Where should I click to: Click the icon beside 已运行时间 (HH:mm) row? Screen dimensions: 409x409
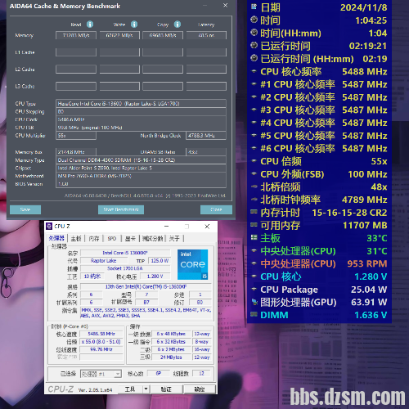(254, 58)
